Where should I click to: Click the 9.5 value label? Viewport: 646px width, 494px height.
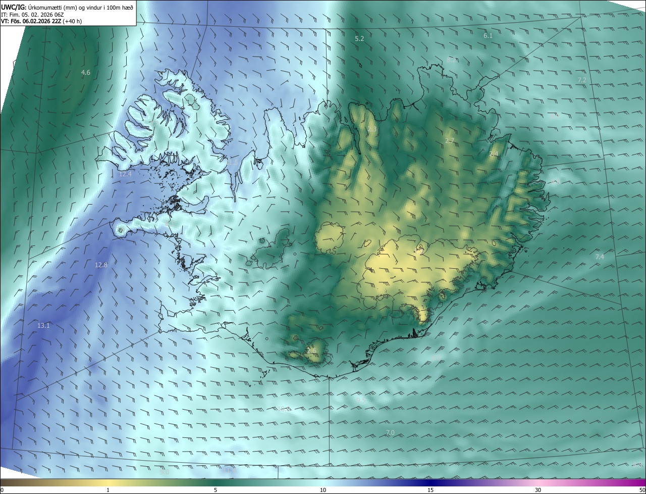coord(361,400)
